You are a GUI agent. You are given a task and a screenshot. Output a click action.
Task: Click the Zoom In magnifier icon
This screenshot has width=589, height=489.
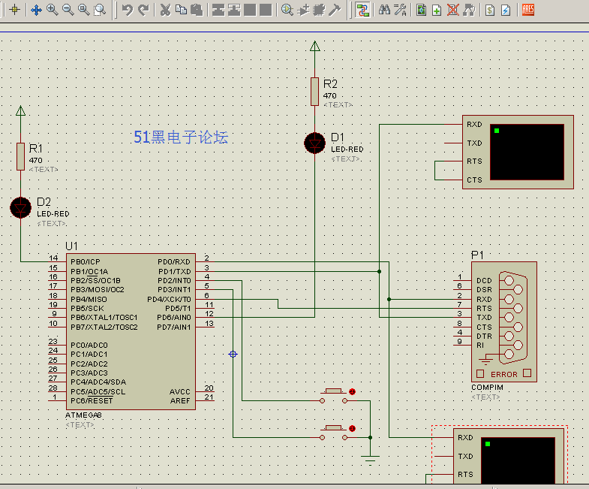point(52,10)
